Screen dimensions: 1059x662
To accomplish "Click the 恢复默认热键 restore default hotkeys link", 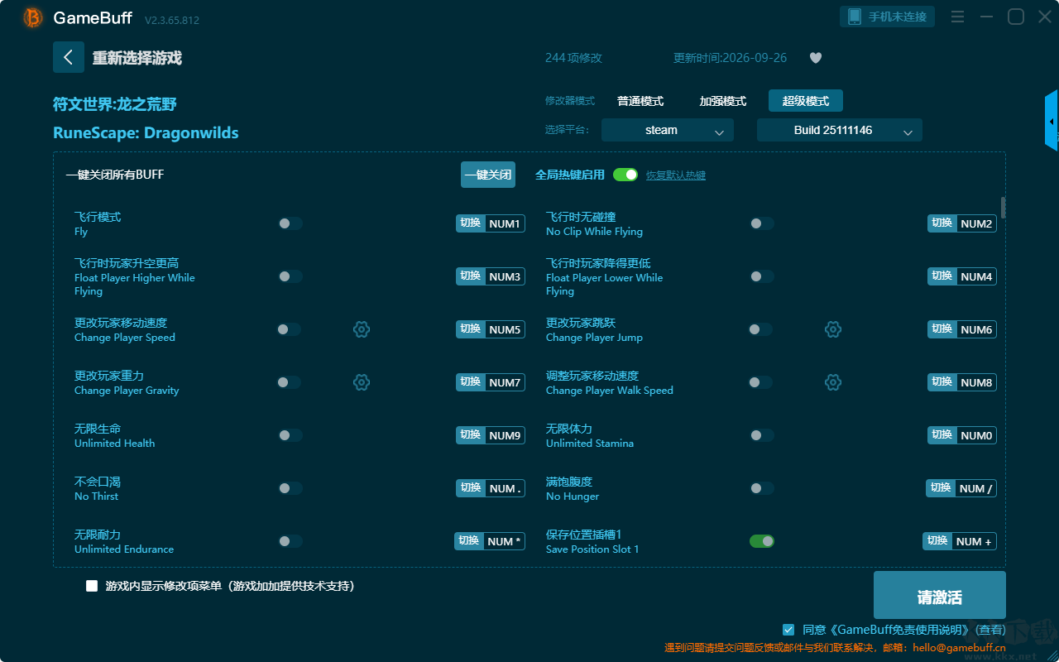I will point(676,175).
